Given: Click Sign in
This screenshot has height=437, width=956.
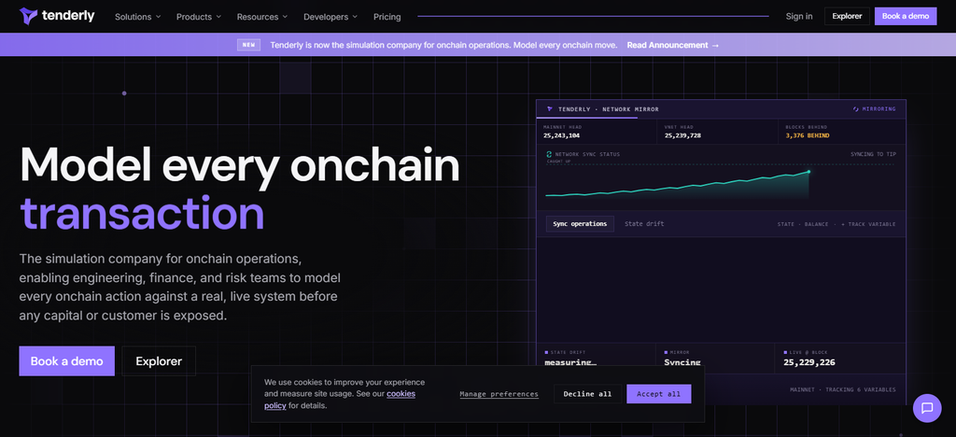Looking at the screenshot, I should (x=799, y=17).
